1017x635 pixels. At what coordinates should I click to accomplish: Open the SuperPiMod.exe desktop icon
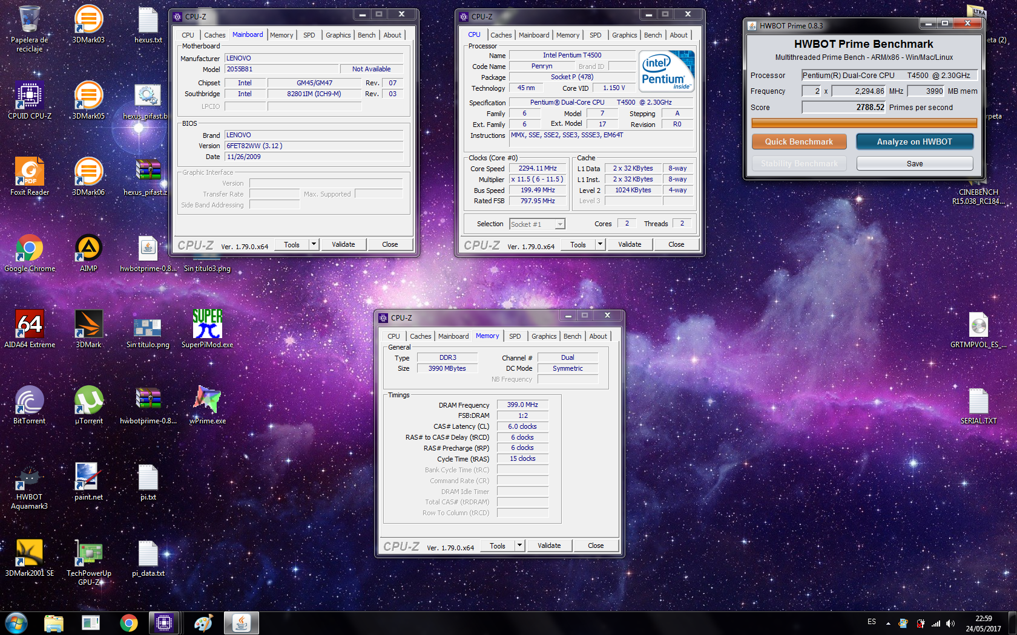(x=207, y=328)
